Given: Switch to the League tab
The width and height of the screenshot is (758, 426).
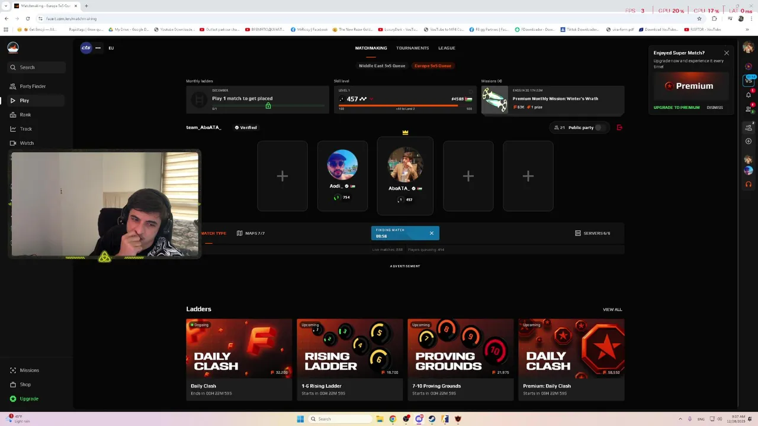Looking at the screenshot, I should point(447,48).
